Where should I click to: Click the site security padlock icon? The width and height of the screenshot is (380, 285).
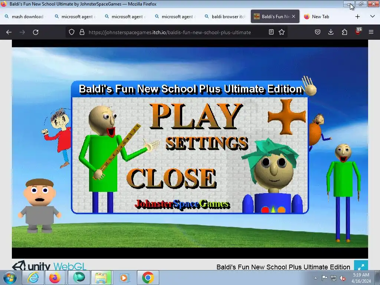(82, 32)
